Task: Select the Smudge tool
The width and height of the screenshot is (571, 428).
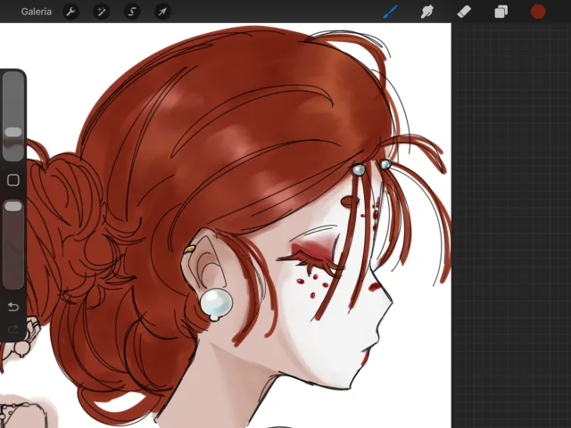Action: 427,12
